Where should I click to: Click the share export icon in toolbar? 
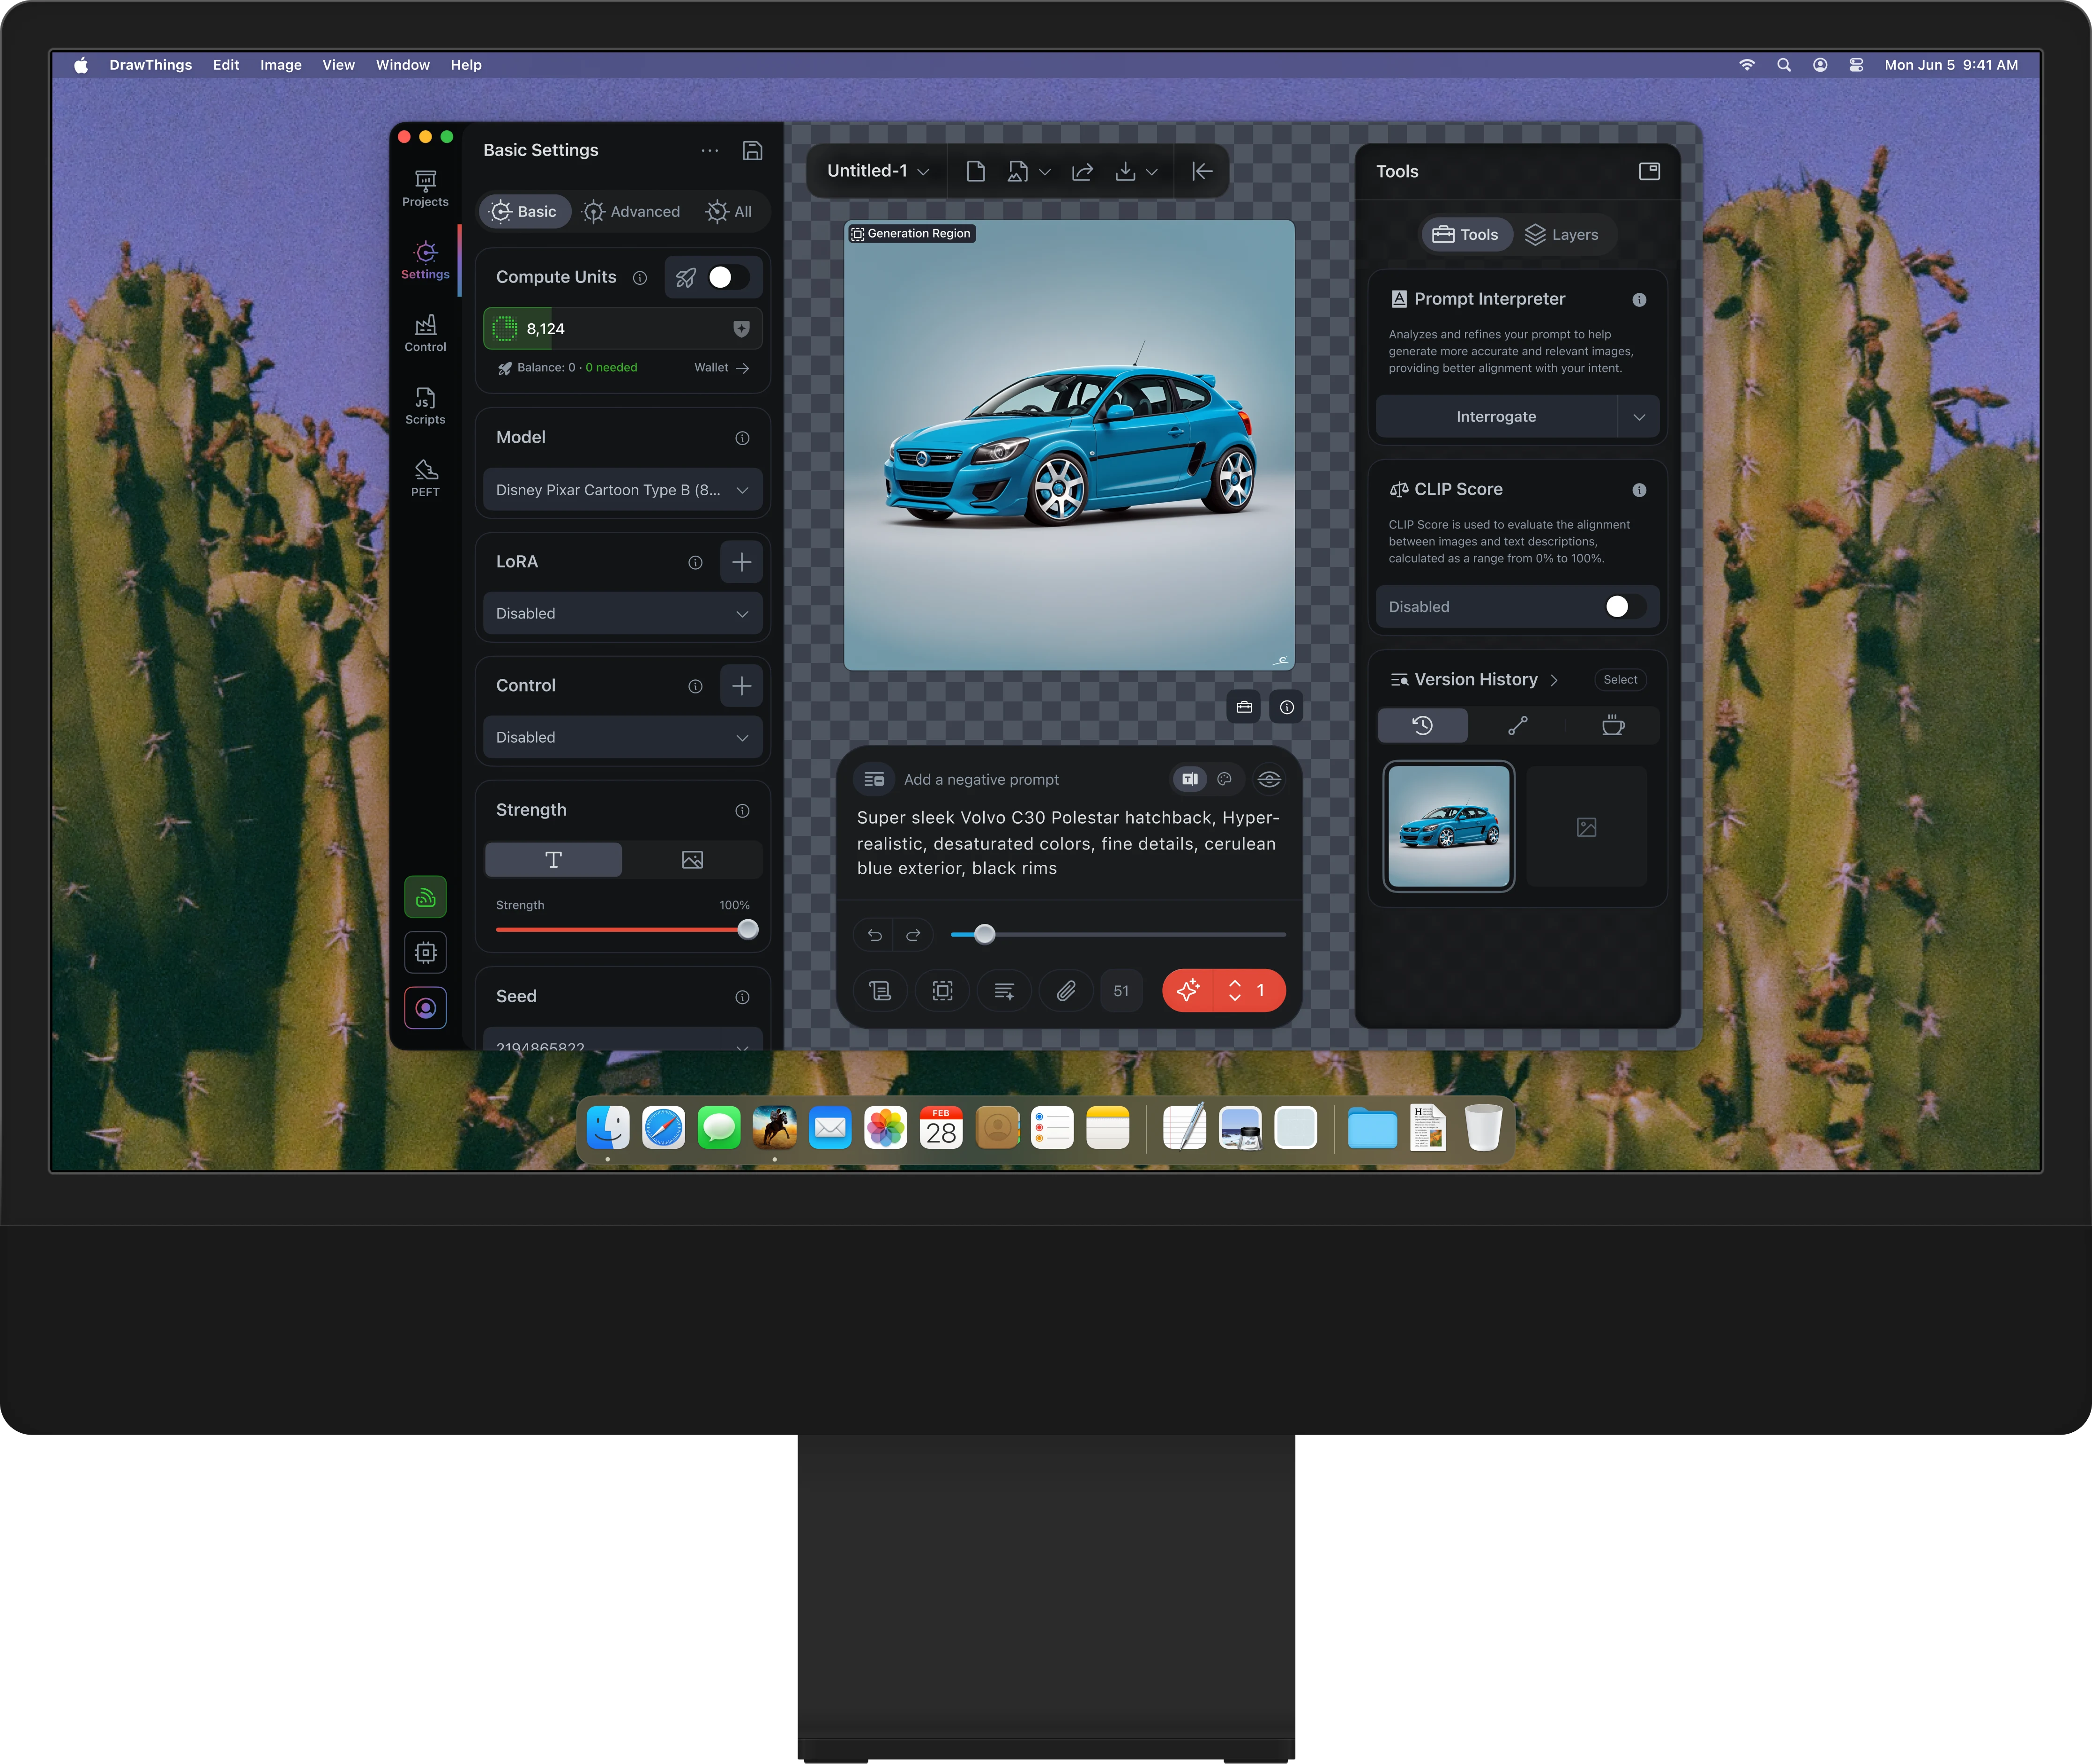1082,172
